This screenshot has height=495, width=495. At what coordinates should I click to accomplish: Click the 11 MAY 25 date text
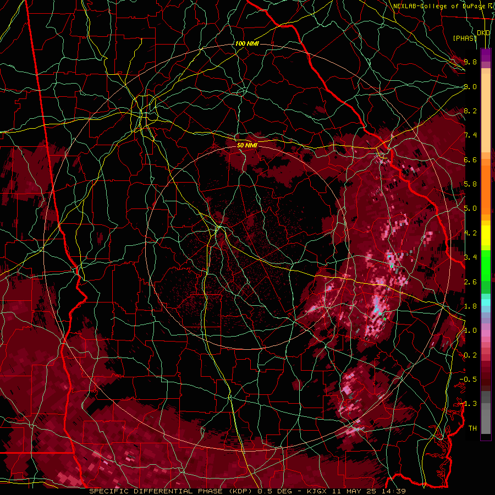(x=355, y=491)
